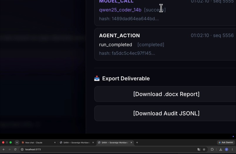236x154 pixels.
Task: Close the New chat - Claude tab
Action: pos(55,143)
